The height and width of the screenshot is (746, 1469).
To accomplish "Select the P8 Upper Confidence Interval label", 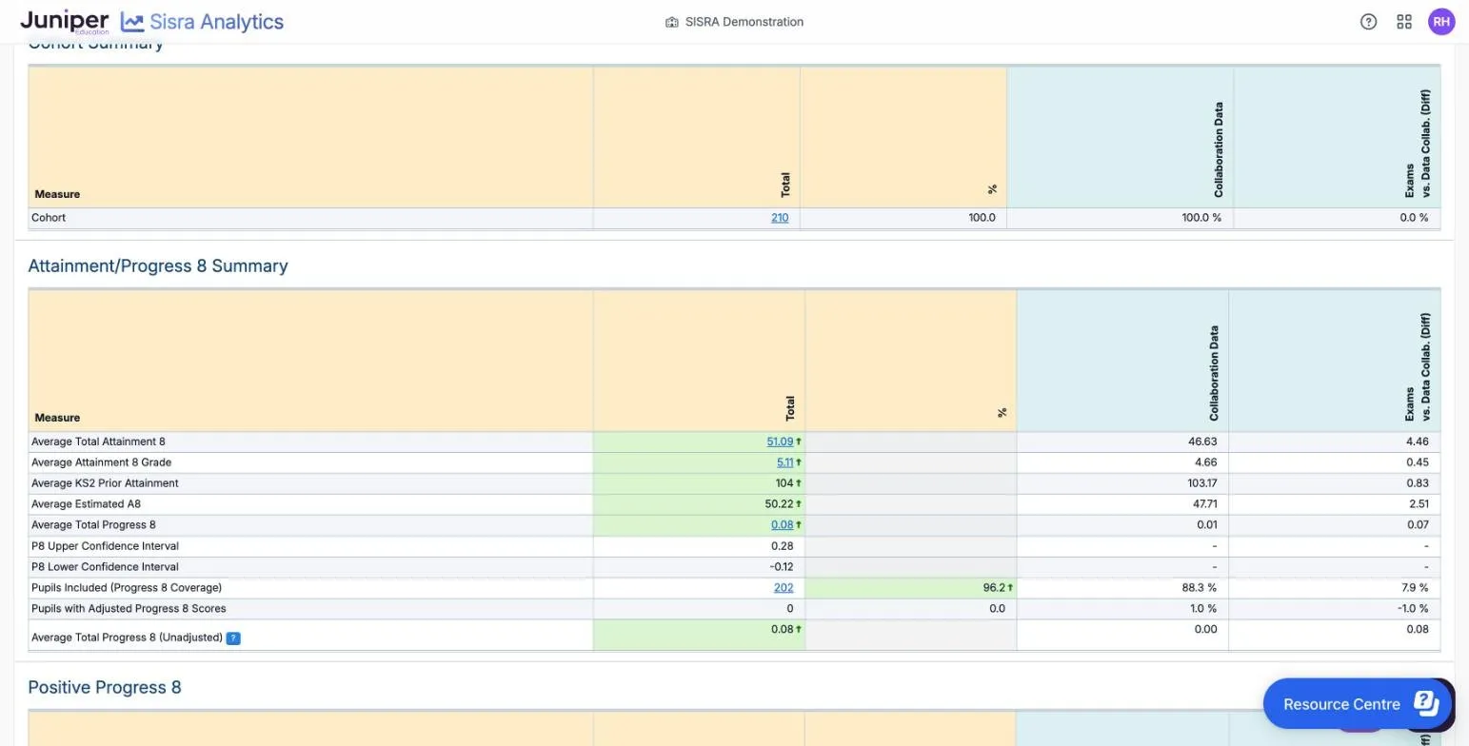I will 105,546.
